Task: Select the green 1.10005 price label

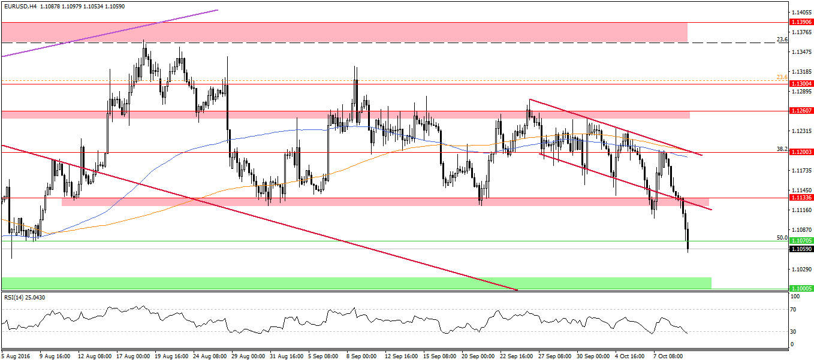Action: (x=801, y=289)
